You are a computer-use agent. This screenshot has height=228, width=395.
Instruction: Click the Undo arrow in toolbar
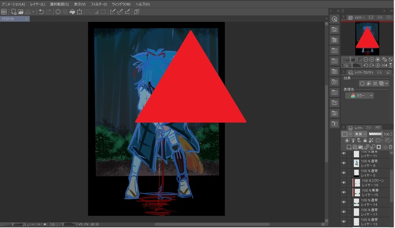[42, 11]
